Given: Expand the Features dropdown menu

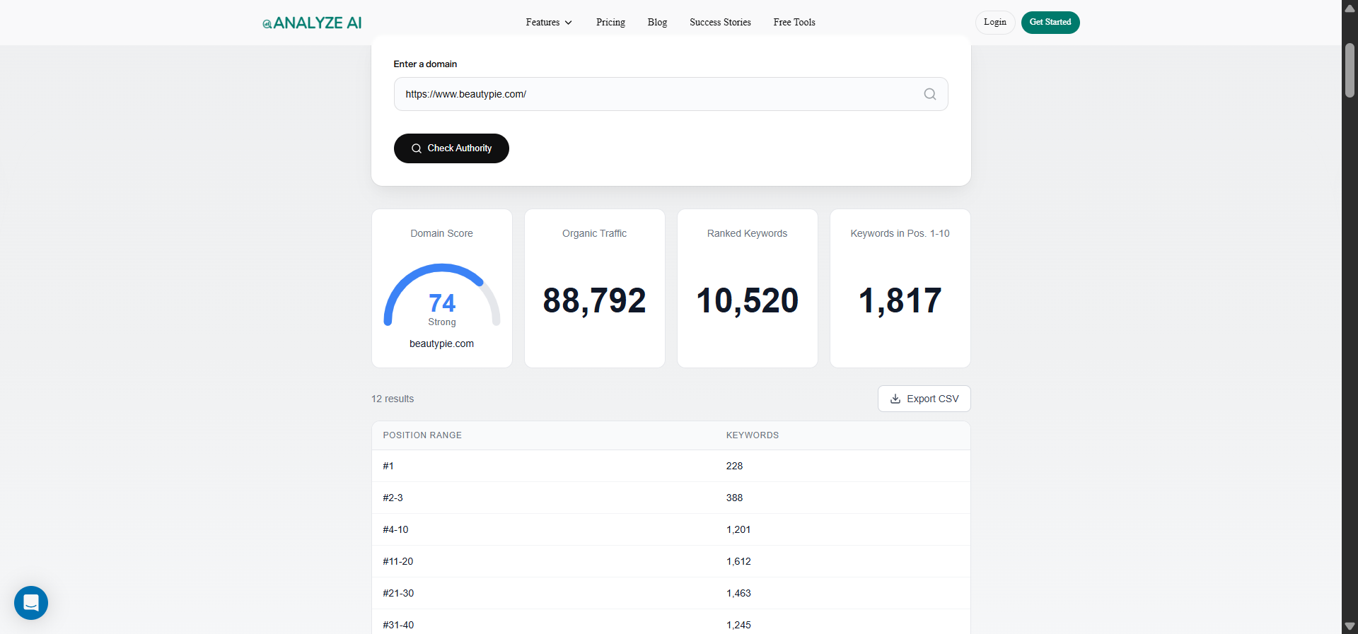Looking at the screenshot, I should coord(549,23).
